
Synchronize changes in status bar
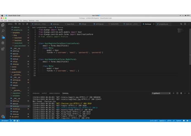point(11,121)
